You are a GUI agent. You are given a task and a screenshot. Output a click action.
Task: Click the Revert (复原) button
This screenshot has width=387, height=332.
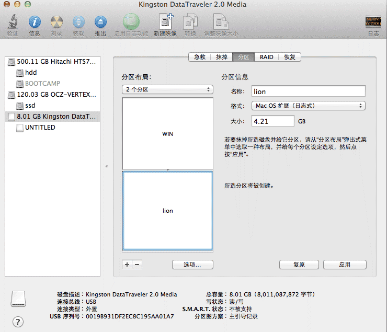(x=299, y=265)
